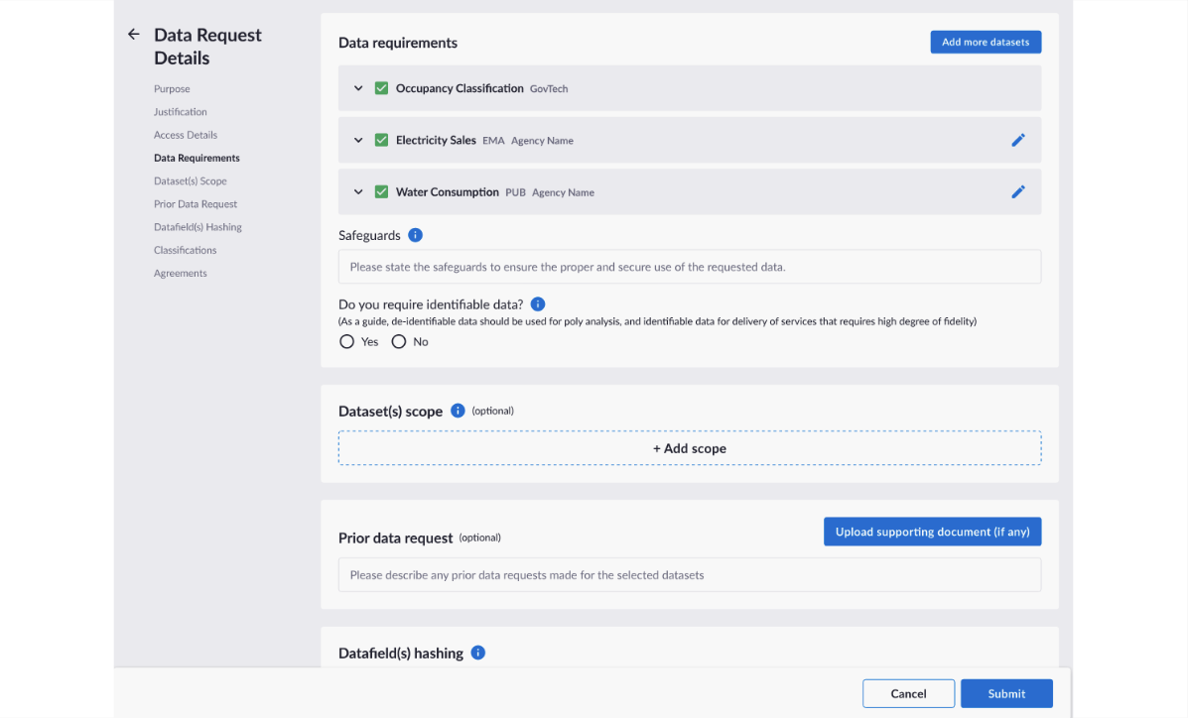1188x718 pixels.
Task: Uncheck the Electricity Sales checkbox
Action: [x=381, y=140]
